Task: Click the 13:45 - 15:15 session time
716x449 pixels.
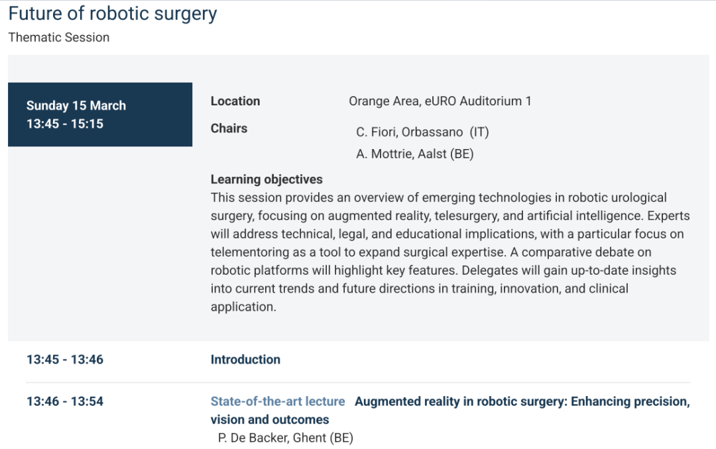Action: click(x=65, y=123)
